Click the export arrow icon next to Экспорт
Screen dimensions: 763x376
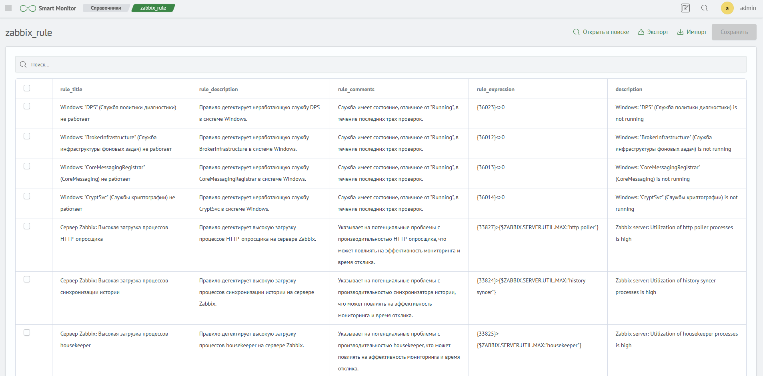click(x=641, y=32)
